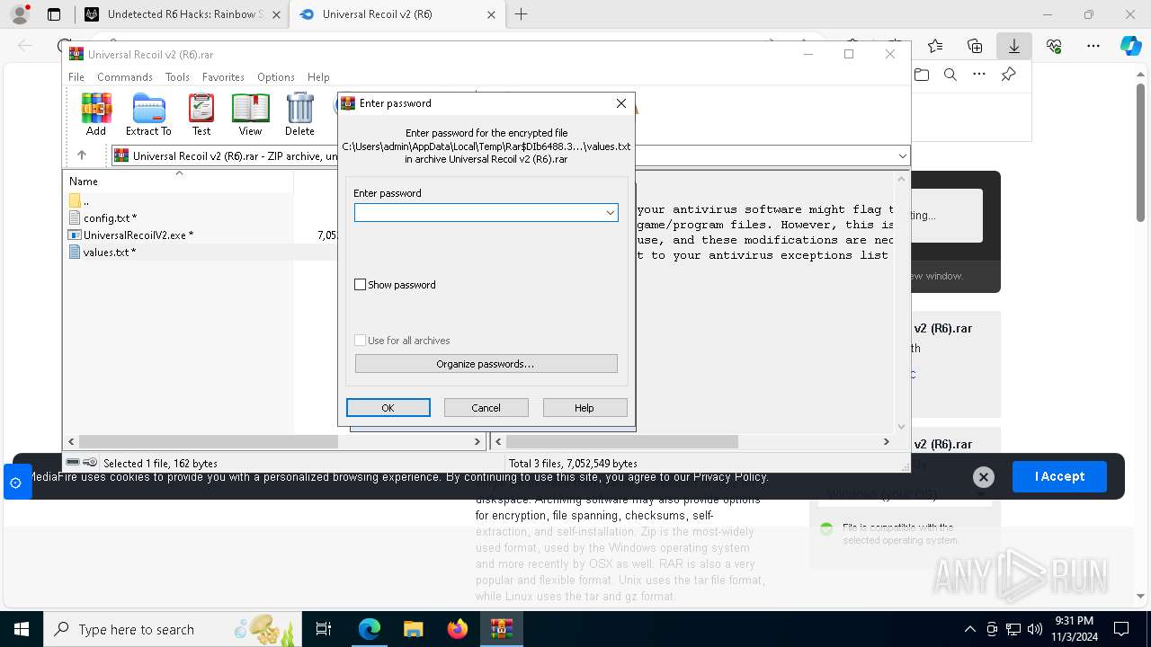Image resolution: width=1151 pixels, height=647 pixels.
Task: Click the Delete trash can icon
Action: pos(299,114)
